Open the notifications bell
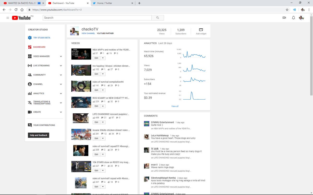 293,18
